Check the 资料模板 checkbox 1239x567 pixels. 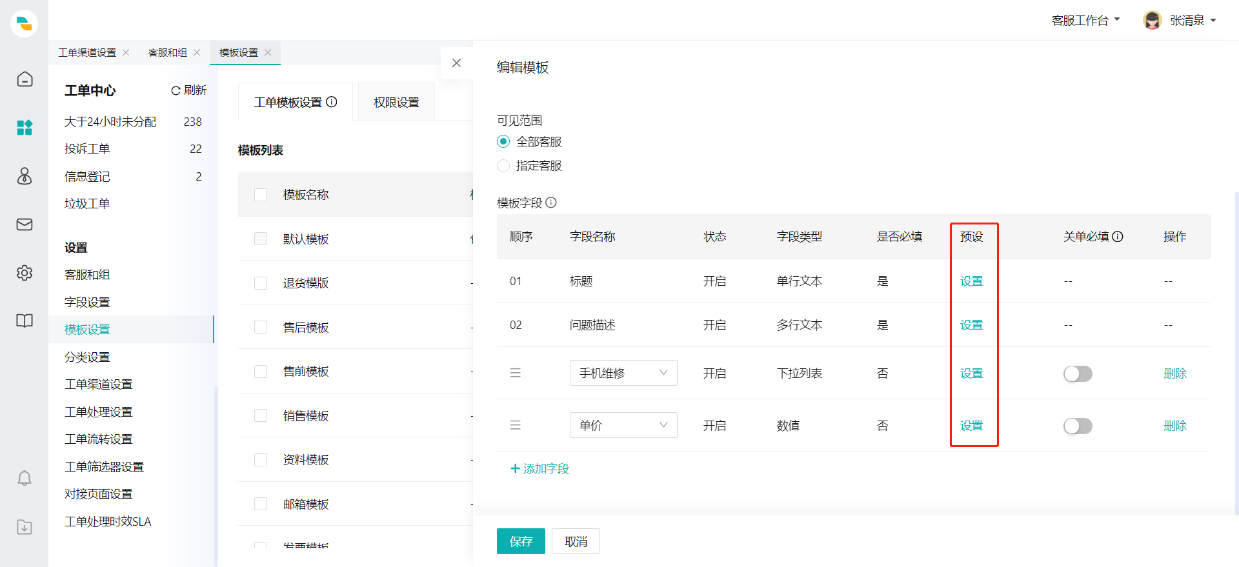coord(261,460)
